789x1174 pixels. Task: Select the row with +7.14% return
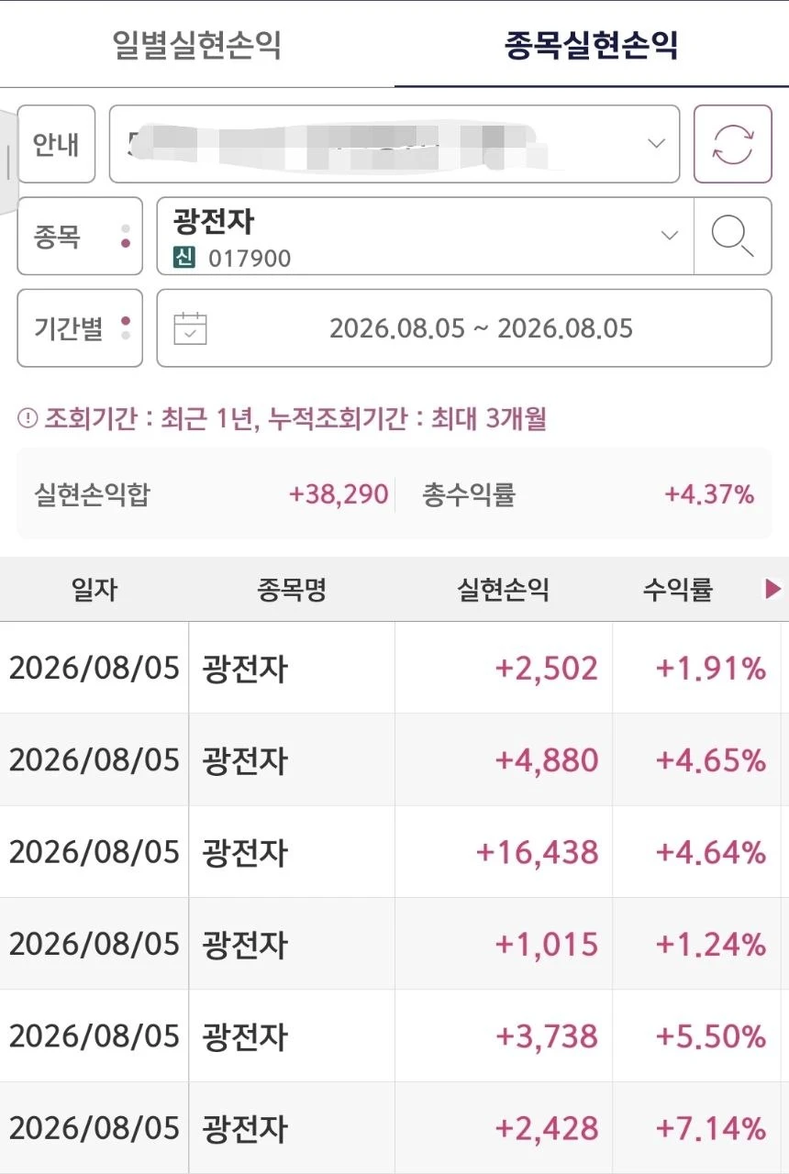(x=394, y=1127)
